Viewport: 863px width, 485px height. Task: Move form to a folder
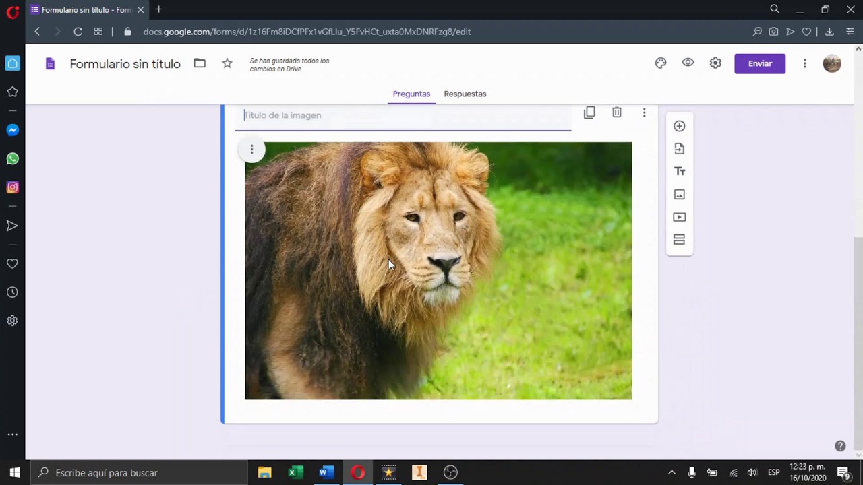click(200, 63)
